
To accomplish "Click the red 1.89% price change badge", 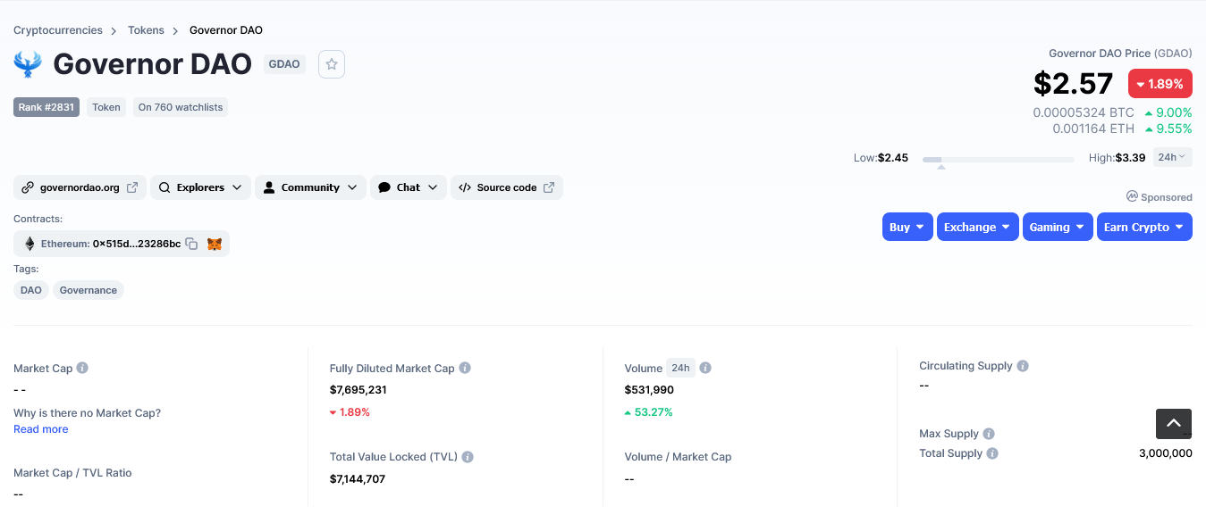I will point(1160,83).
